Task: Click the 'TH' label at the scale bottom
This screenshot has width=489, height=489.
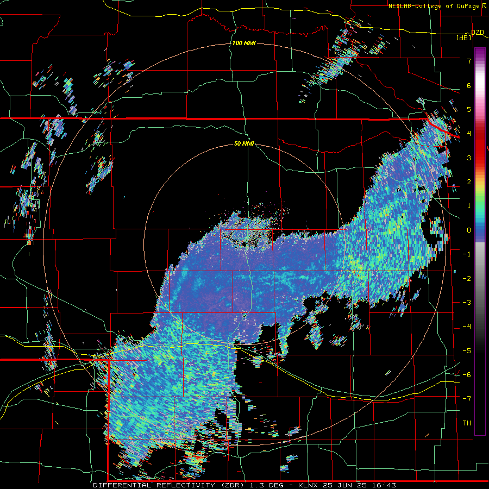Action: point(467,423)
